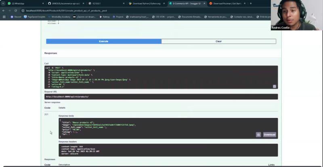
Task: Switch to the 127.0.0.1 tab
Action: (x=106, y=4)
